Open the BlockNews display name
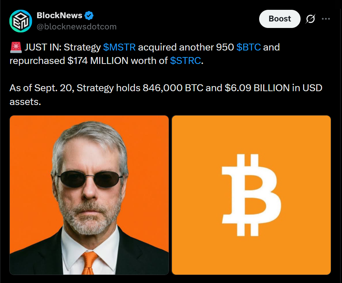 (x=59, y=15)
